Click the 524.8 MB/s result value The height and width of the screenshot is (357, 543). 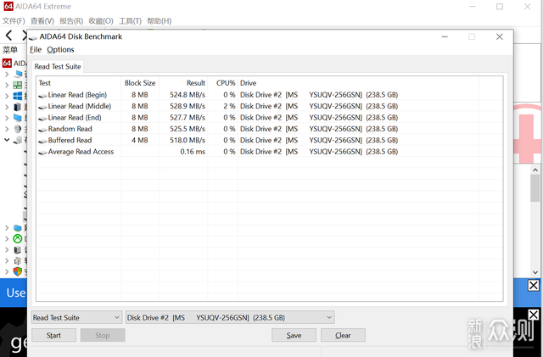188,94
